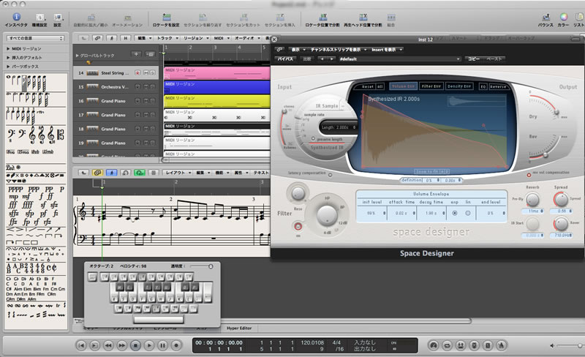
Task: Select lin radio button in Volume Envelope
Action: pyautogui.click(x=467, y=213)
